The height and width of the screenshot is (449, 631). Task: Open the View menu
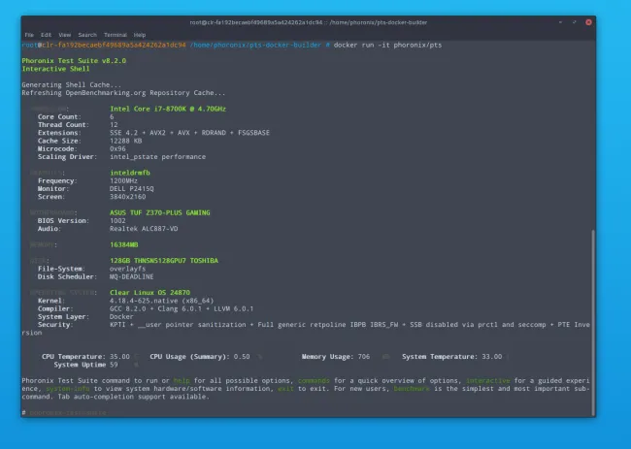click(64, 35)
